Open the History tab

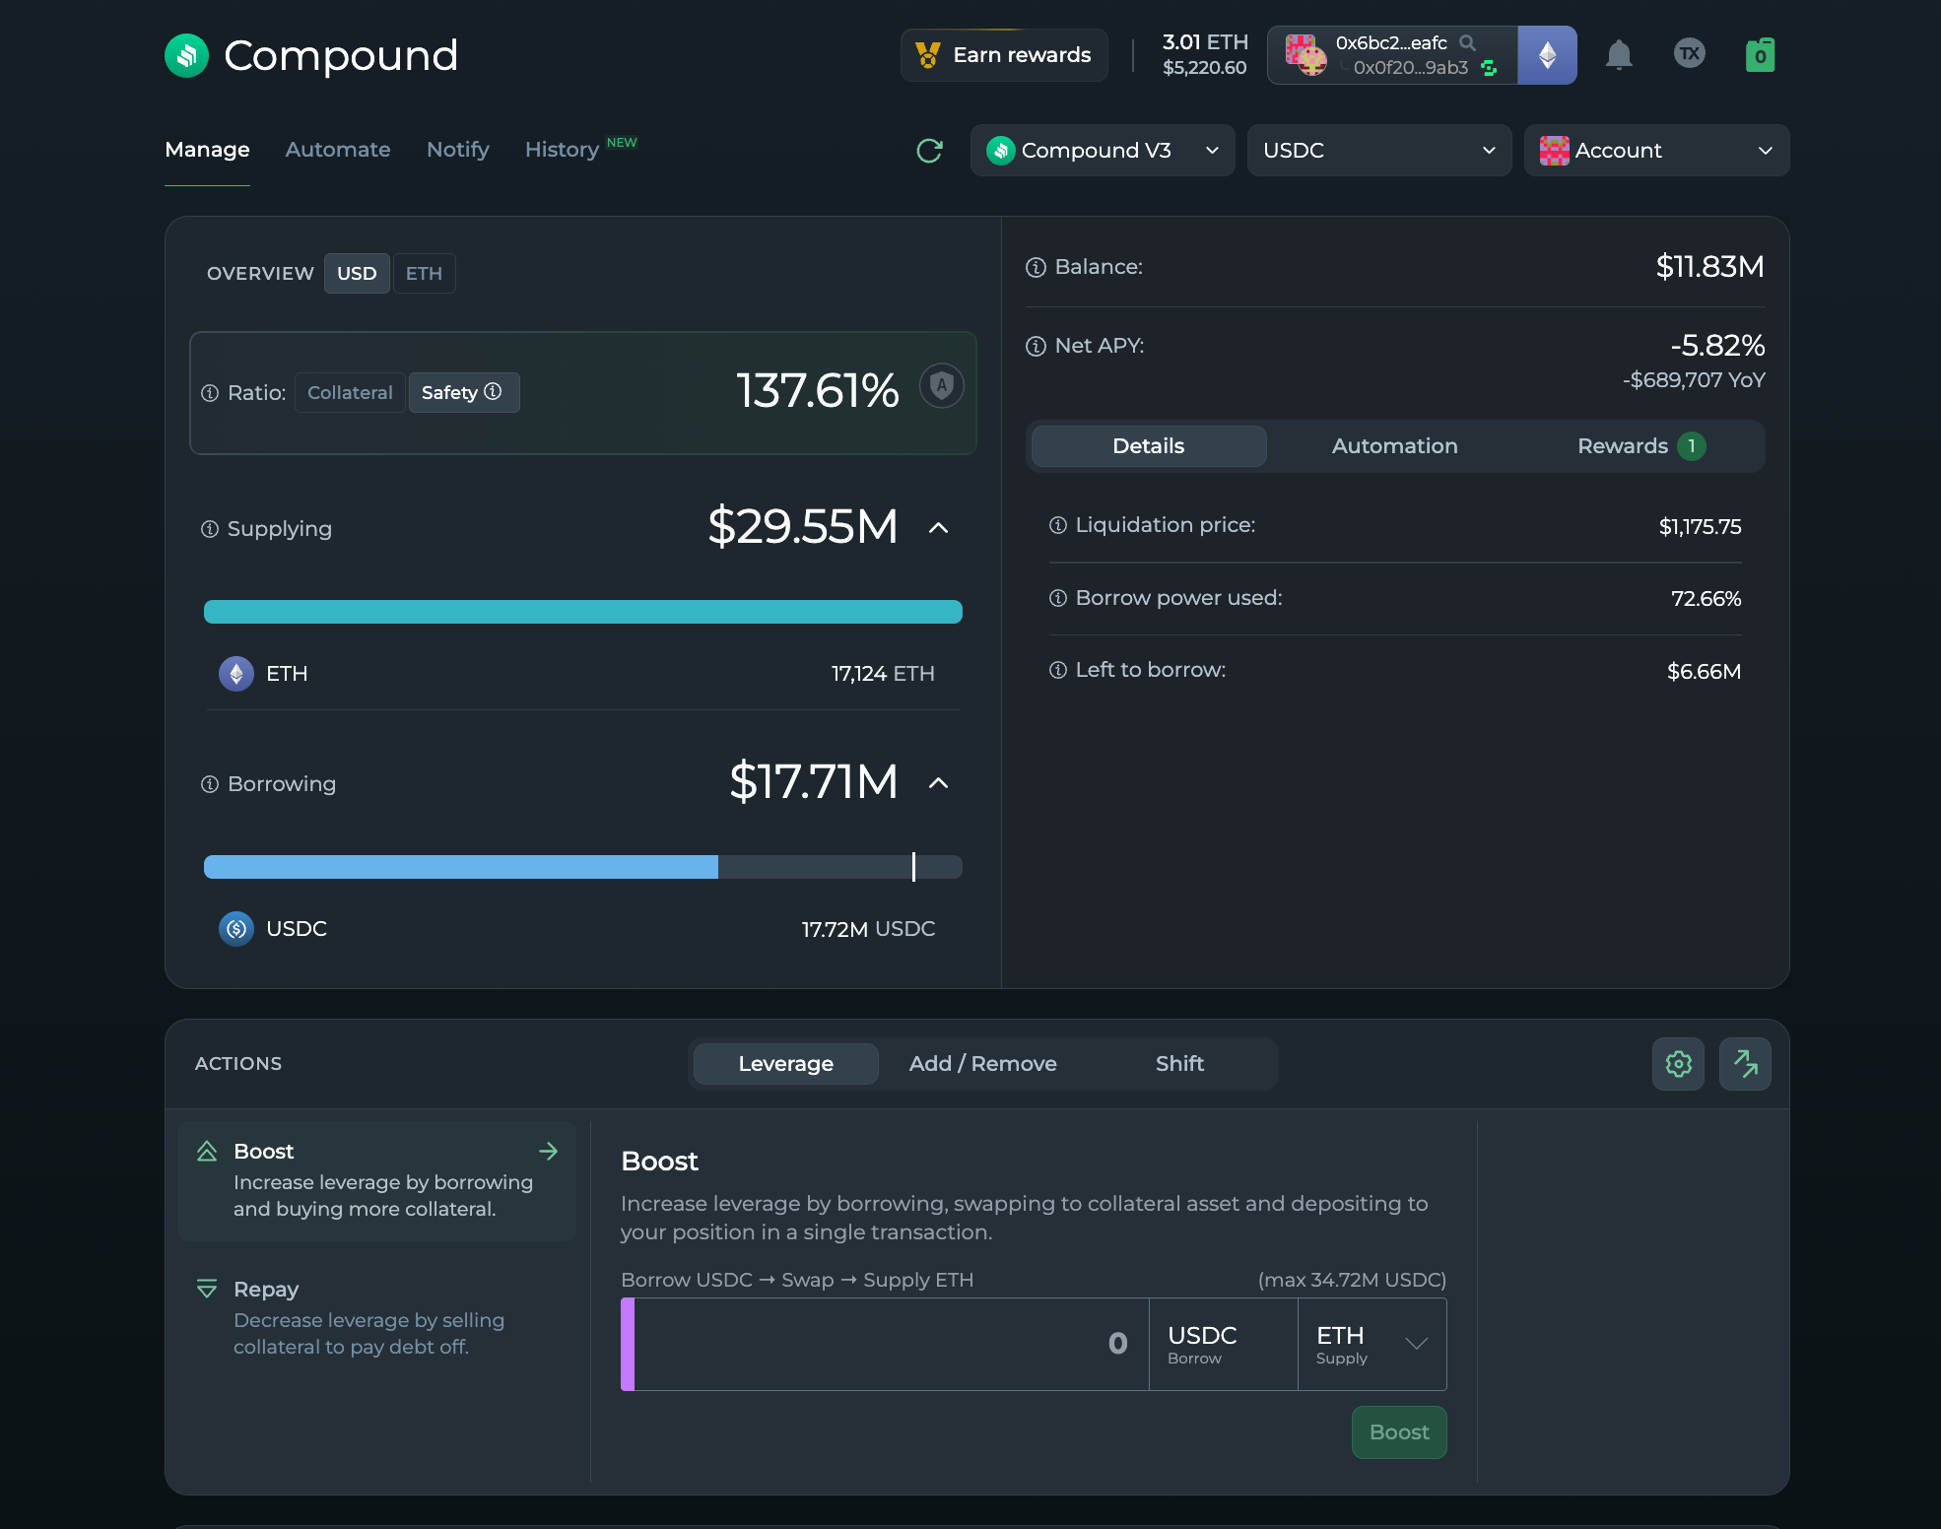pos(562,150)
